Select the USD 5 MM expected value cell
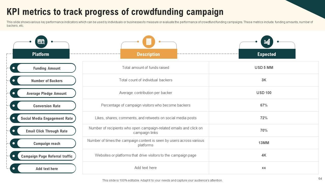 point(264,68)
